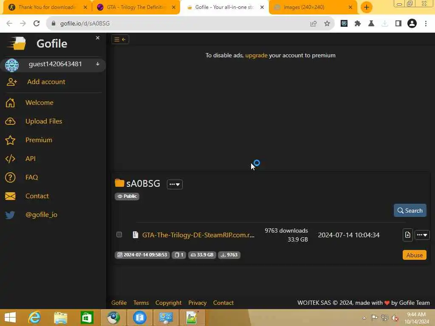The image size is (435, 326).
Task: Open the Chrome Labs flask icon
Action: pyautogui.click(x=371, y=24)
